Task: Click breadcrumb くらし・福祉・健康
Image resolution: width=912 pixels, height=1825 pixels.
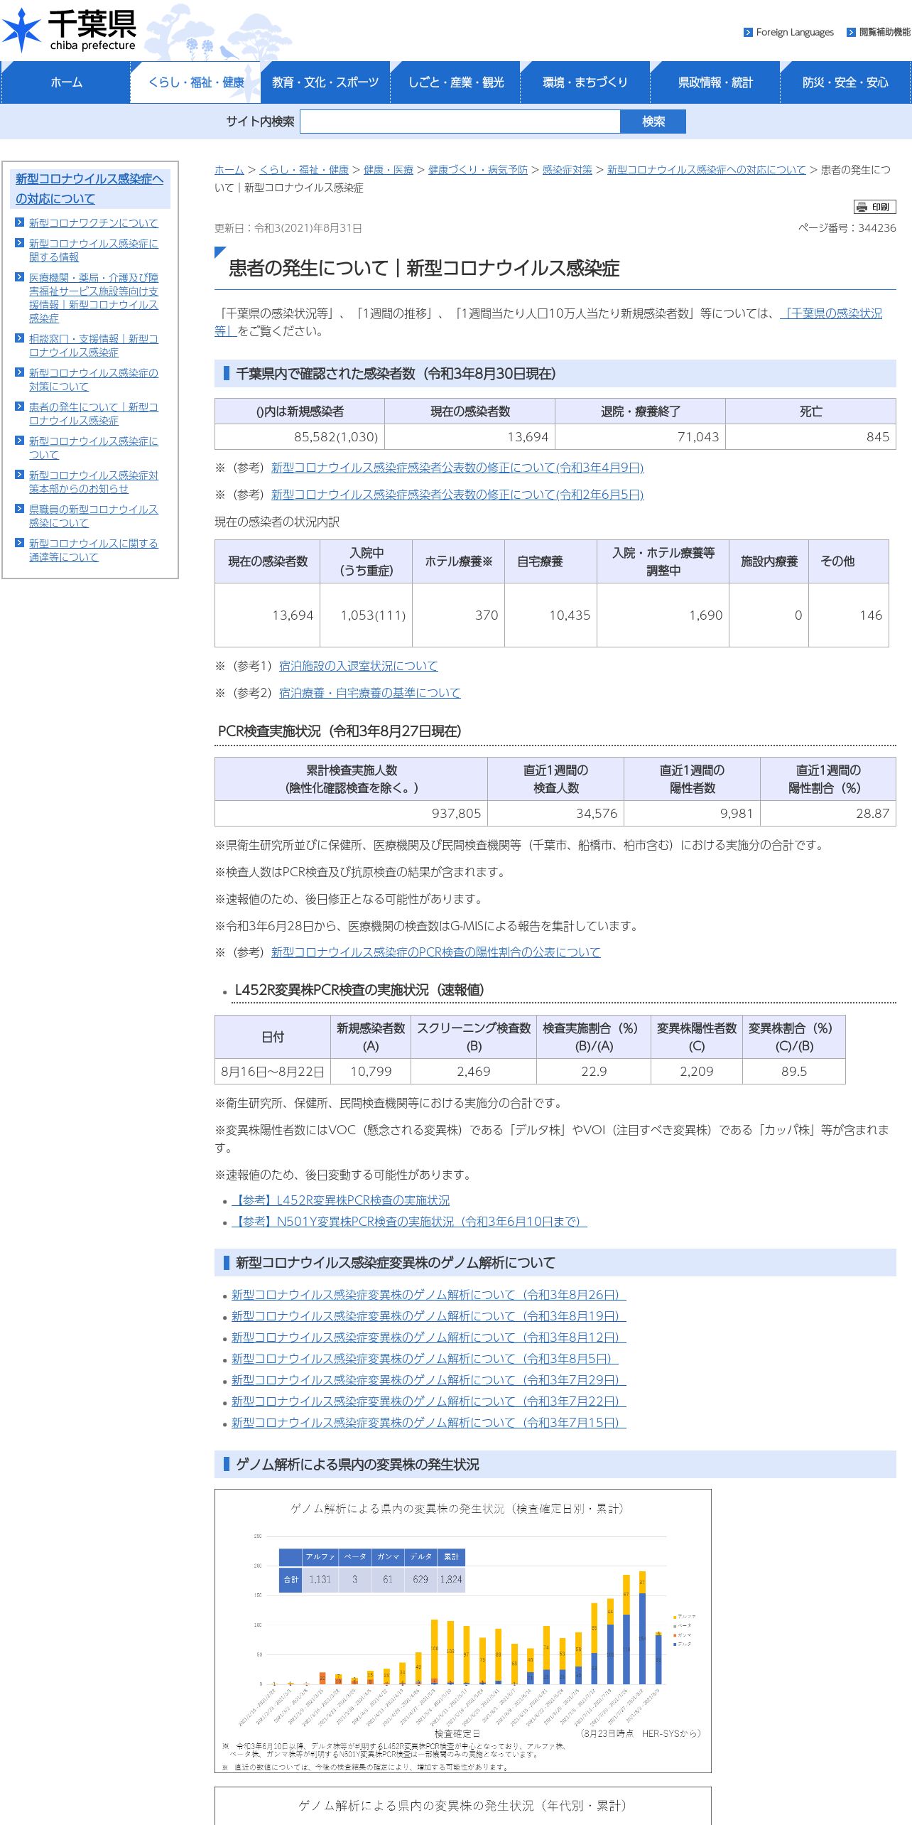Action: click(x=304, y=170)
